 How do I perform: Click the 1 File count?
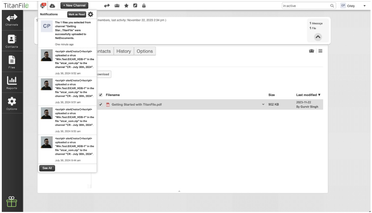[313, 28]
